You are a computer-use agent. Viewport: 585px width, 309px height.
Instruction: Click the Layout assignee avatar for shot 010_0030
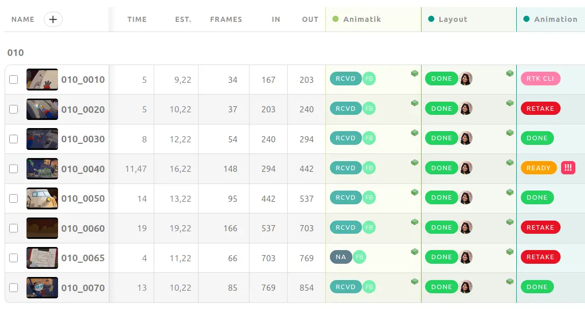coord(465,138)
